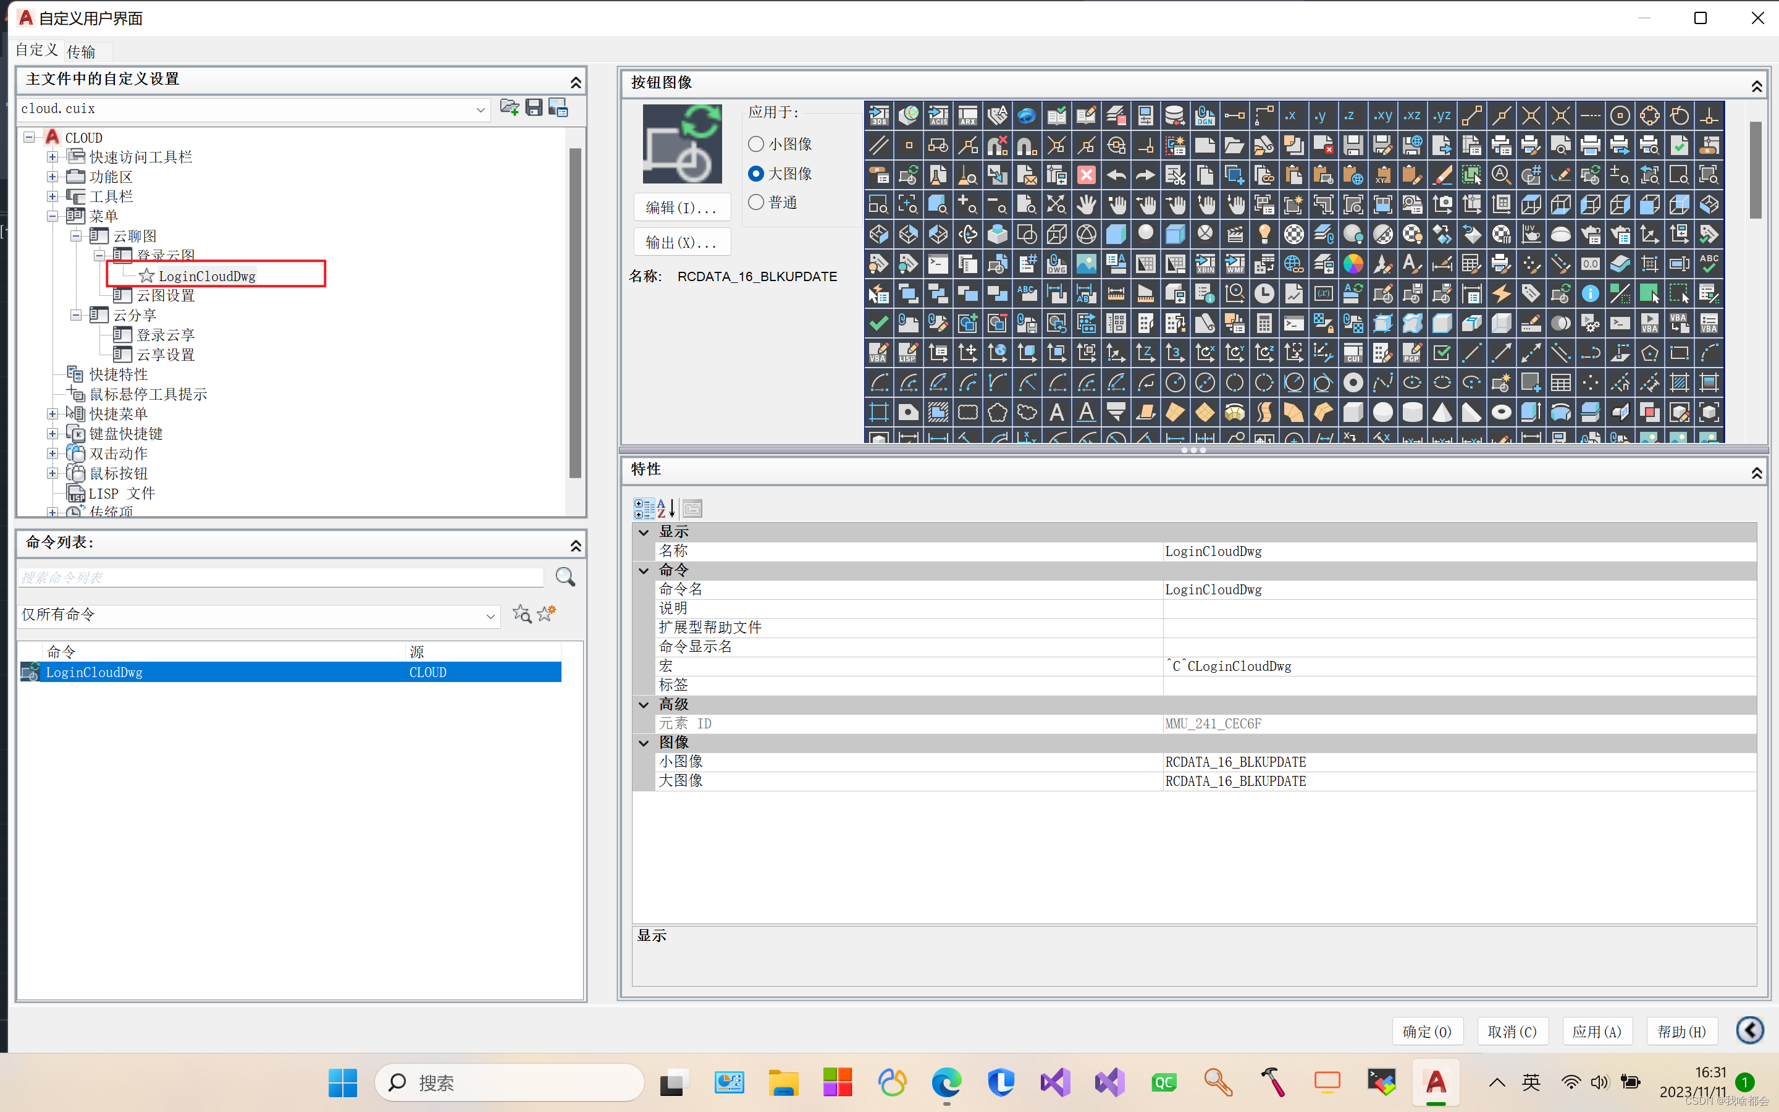Image resolution: width=1779 pixels, height=1112 pixels.
Task: Click the magnifier icon next to command search
Action: pyautogui.click(x=565, y=578)
